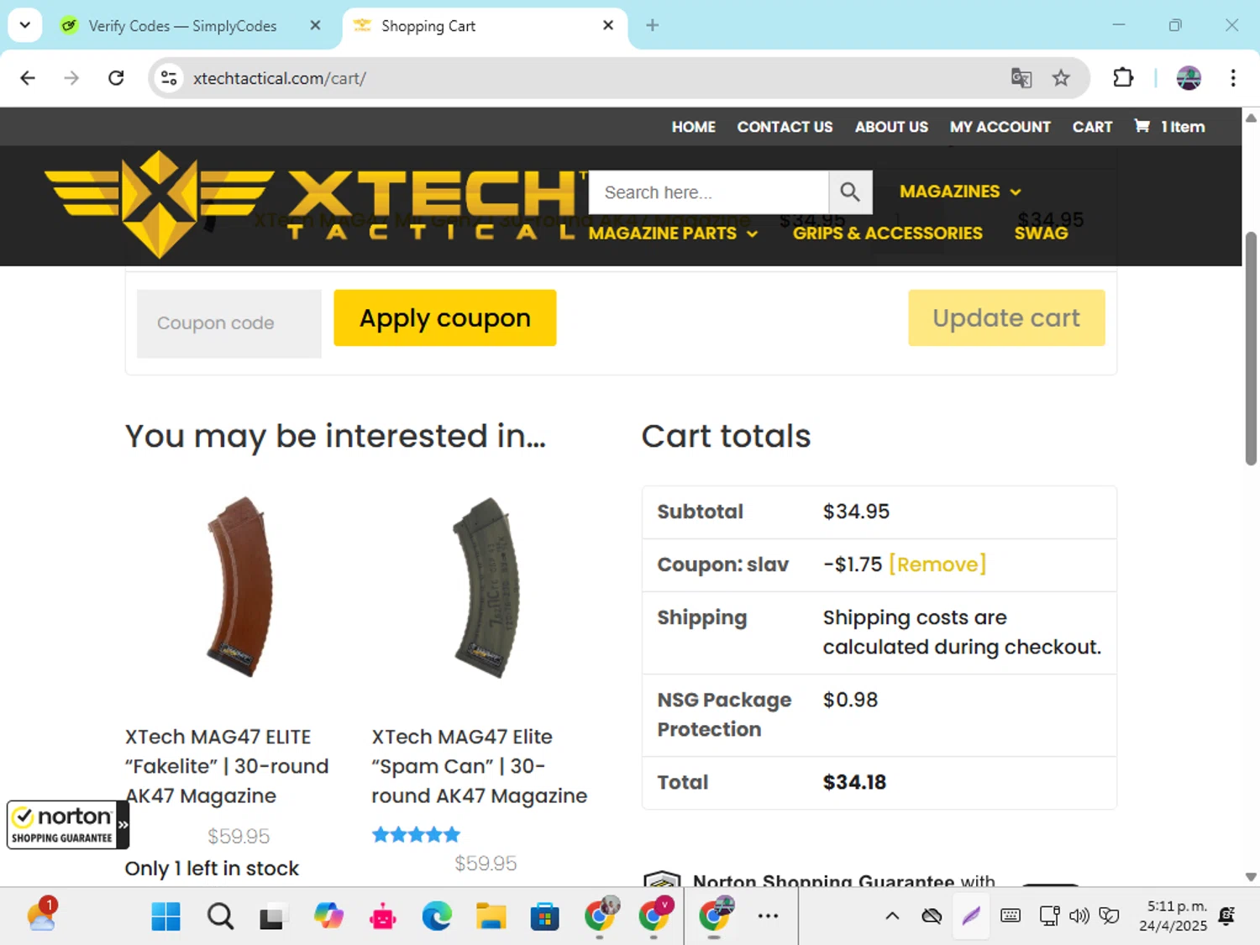Close the Shopping Cart tab
The height and width of the screenshot is (945, 1260).
click(608, 25)
